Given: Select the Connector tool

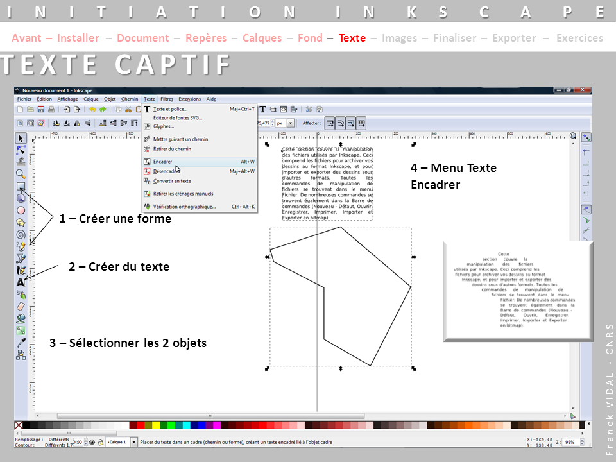Looking at the screenshot, I should point(21,355).
